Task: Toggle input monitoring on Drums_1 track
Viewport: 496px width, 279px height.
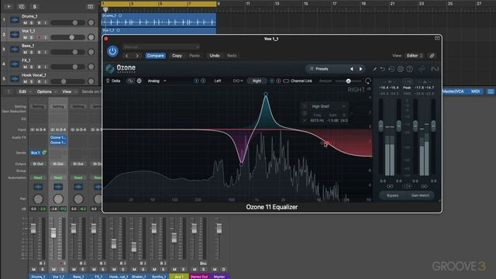Action: pyautogui.click(x=45, y=22)
